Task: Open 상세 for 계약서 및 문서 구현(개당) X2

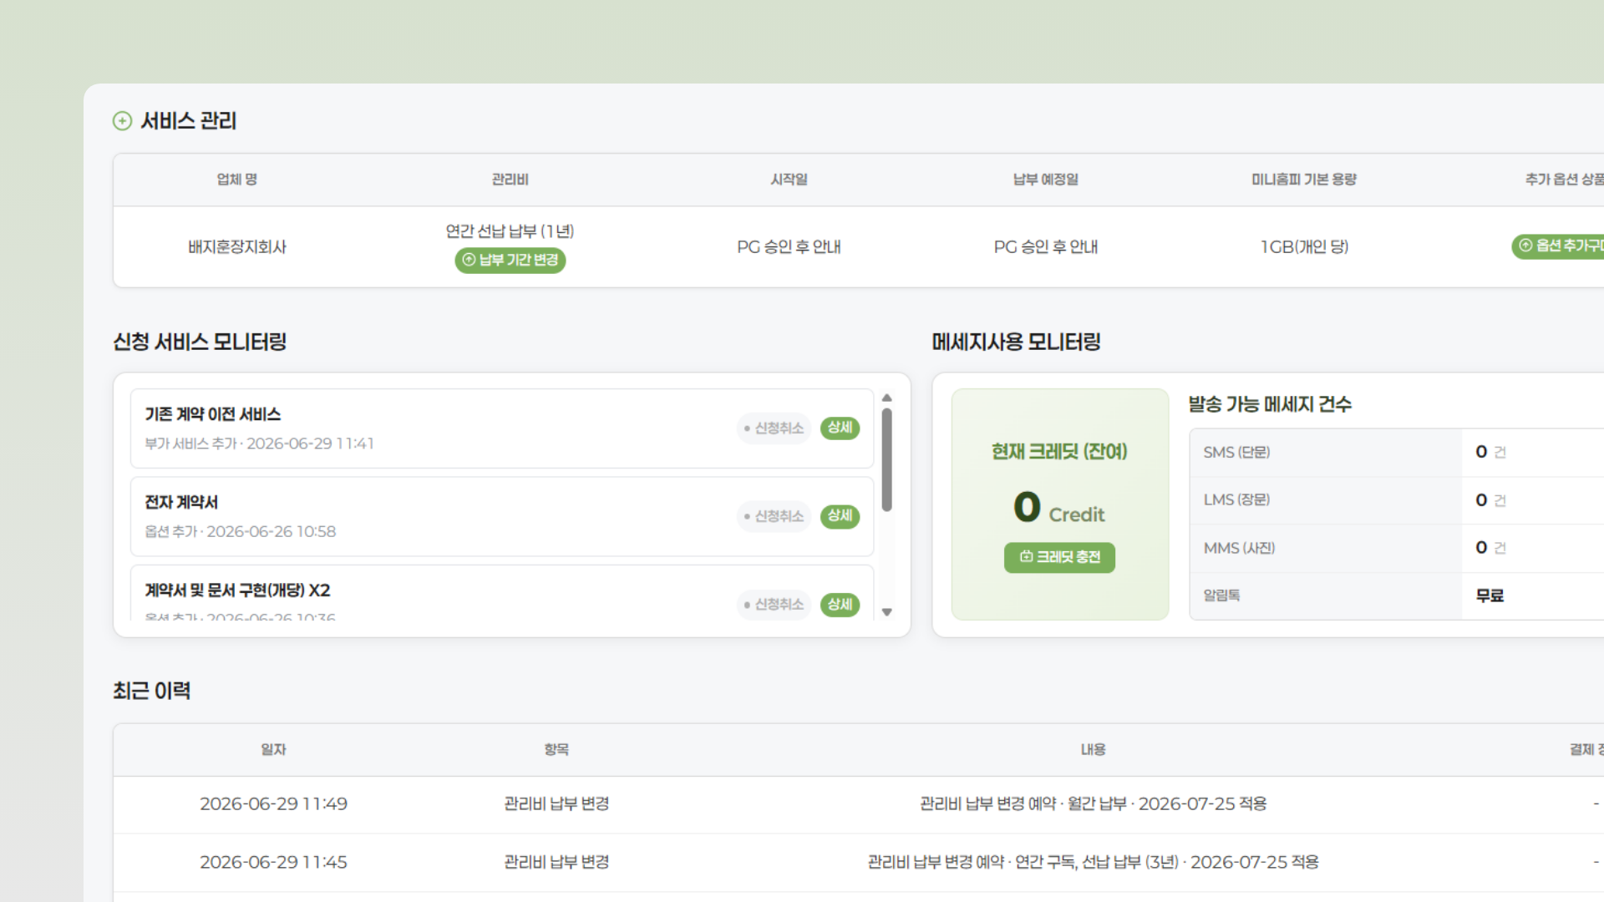Action: click(840, 604)
